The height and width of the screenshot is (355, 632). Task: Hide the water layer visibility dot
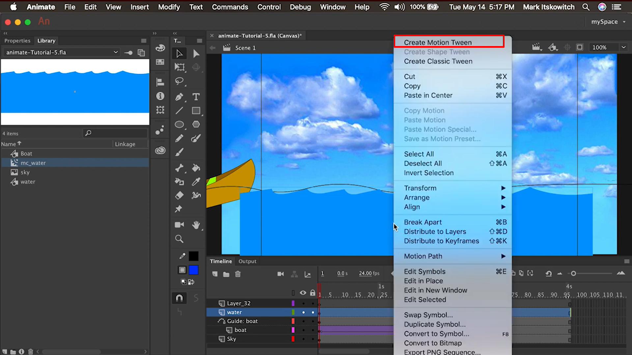click(304, 312)
